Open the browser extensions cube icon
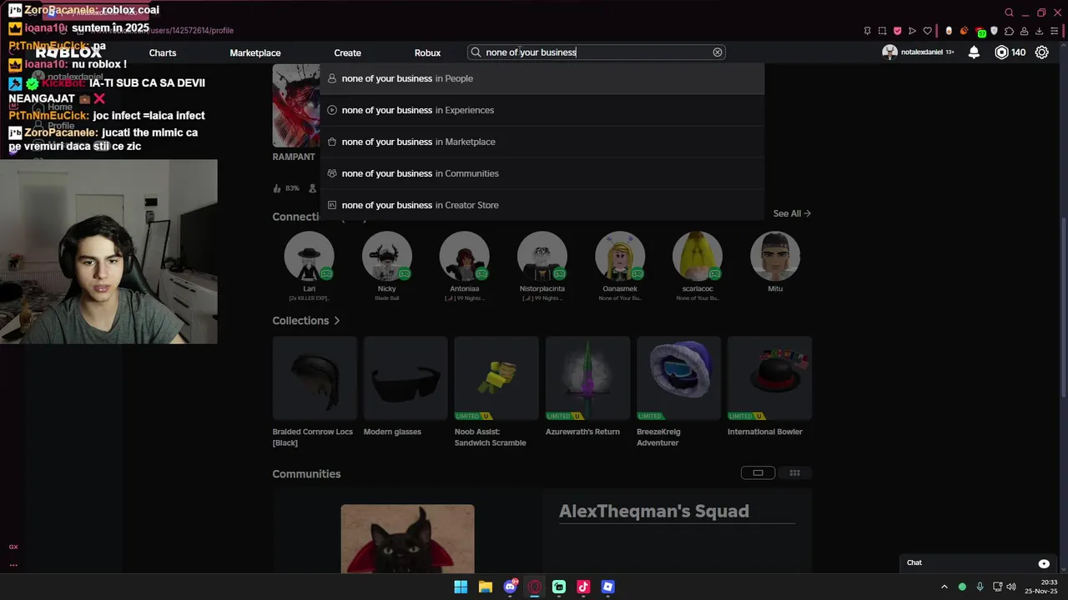Image resolution: width=1068 pixels, height=600 pixels. tap(1009, 31)
